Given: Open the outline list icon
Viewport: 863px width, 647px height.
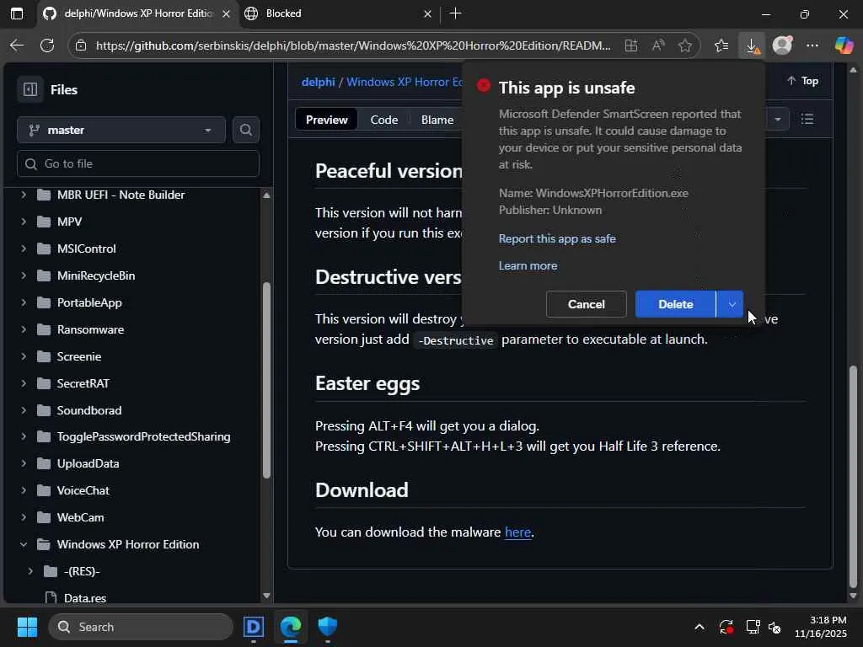Looking at the screenshot, I should tap(807, 120).
